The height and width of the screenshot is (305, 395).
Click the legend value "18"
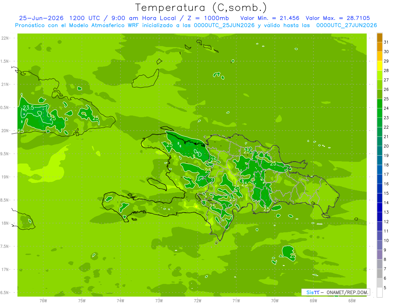386,165
